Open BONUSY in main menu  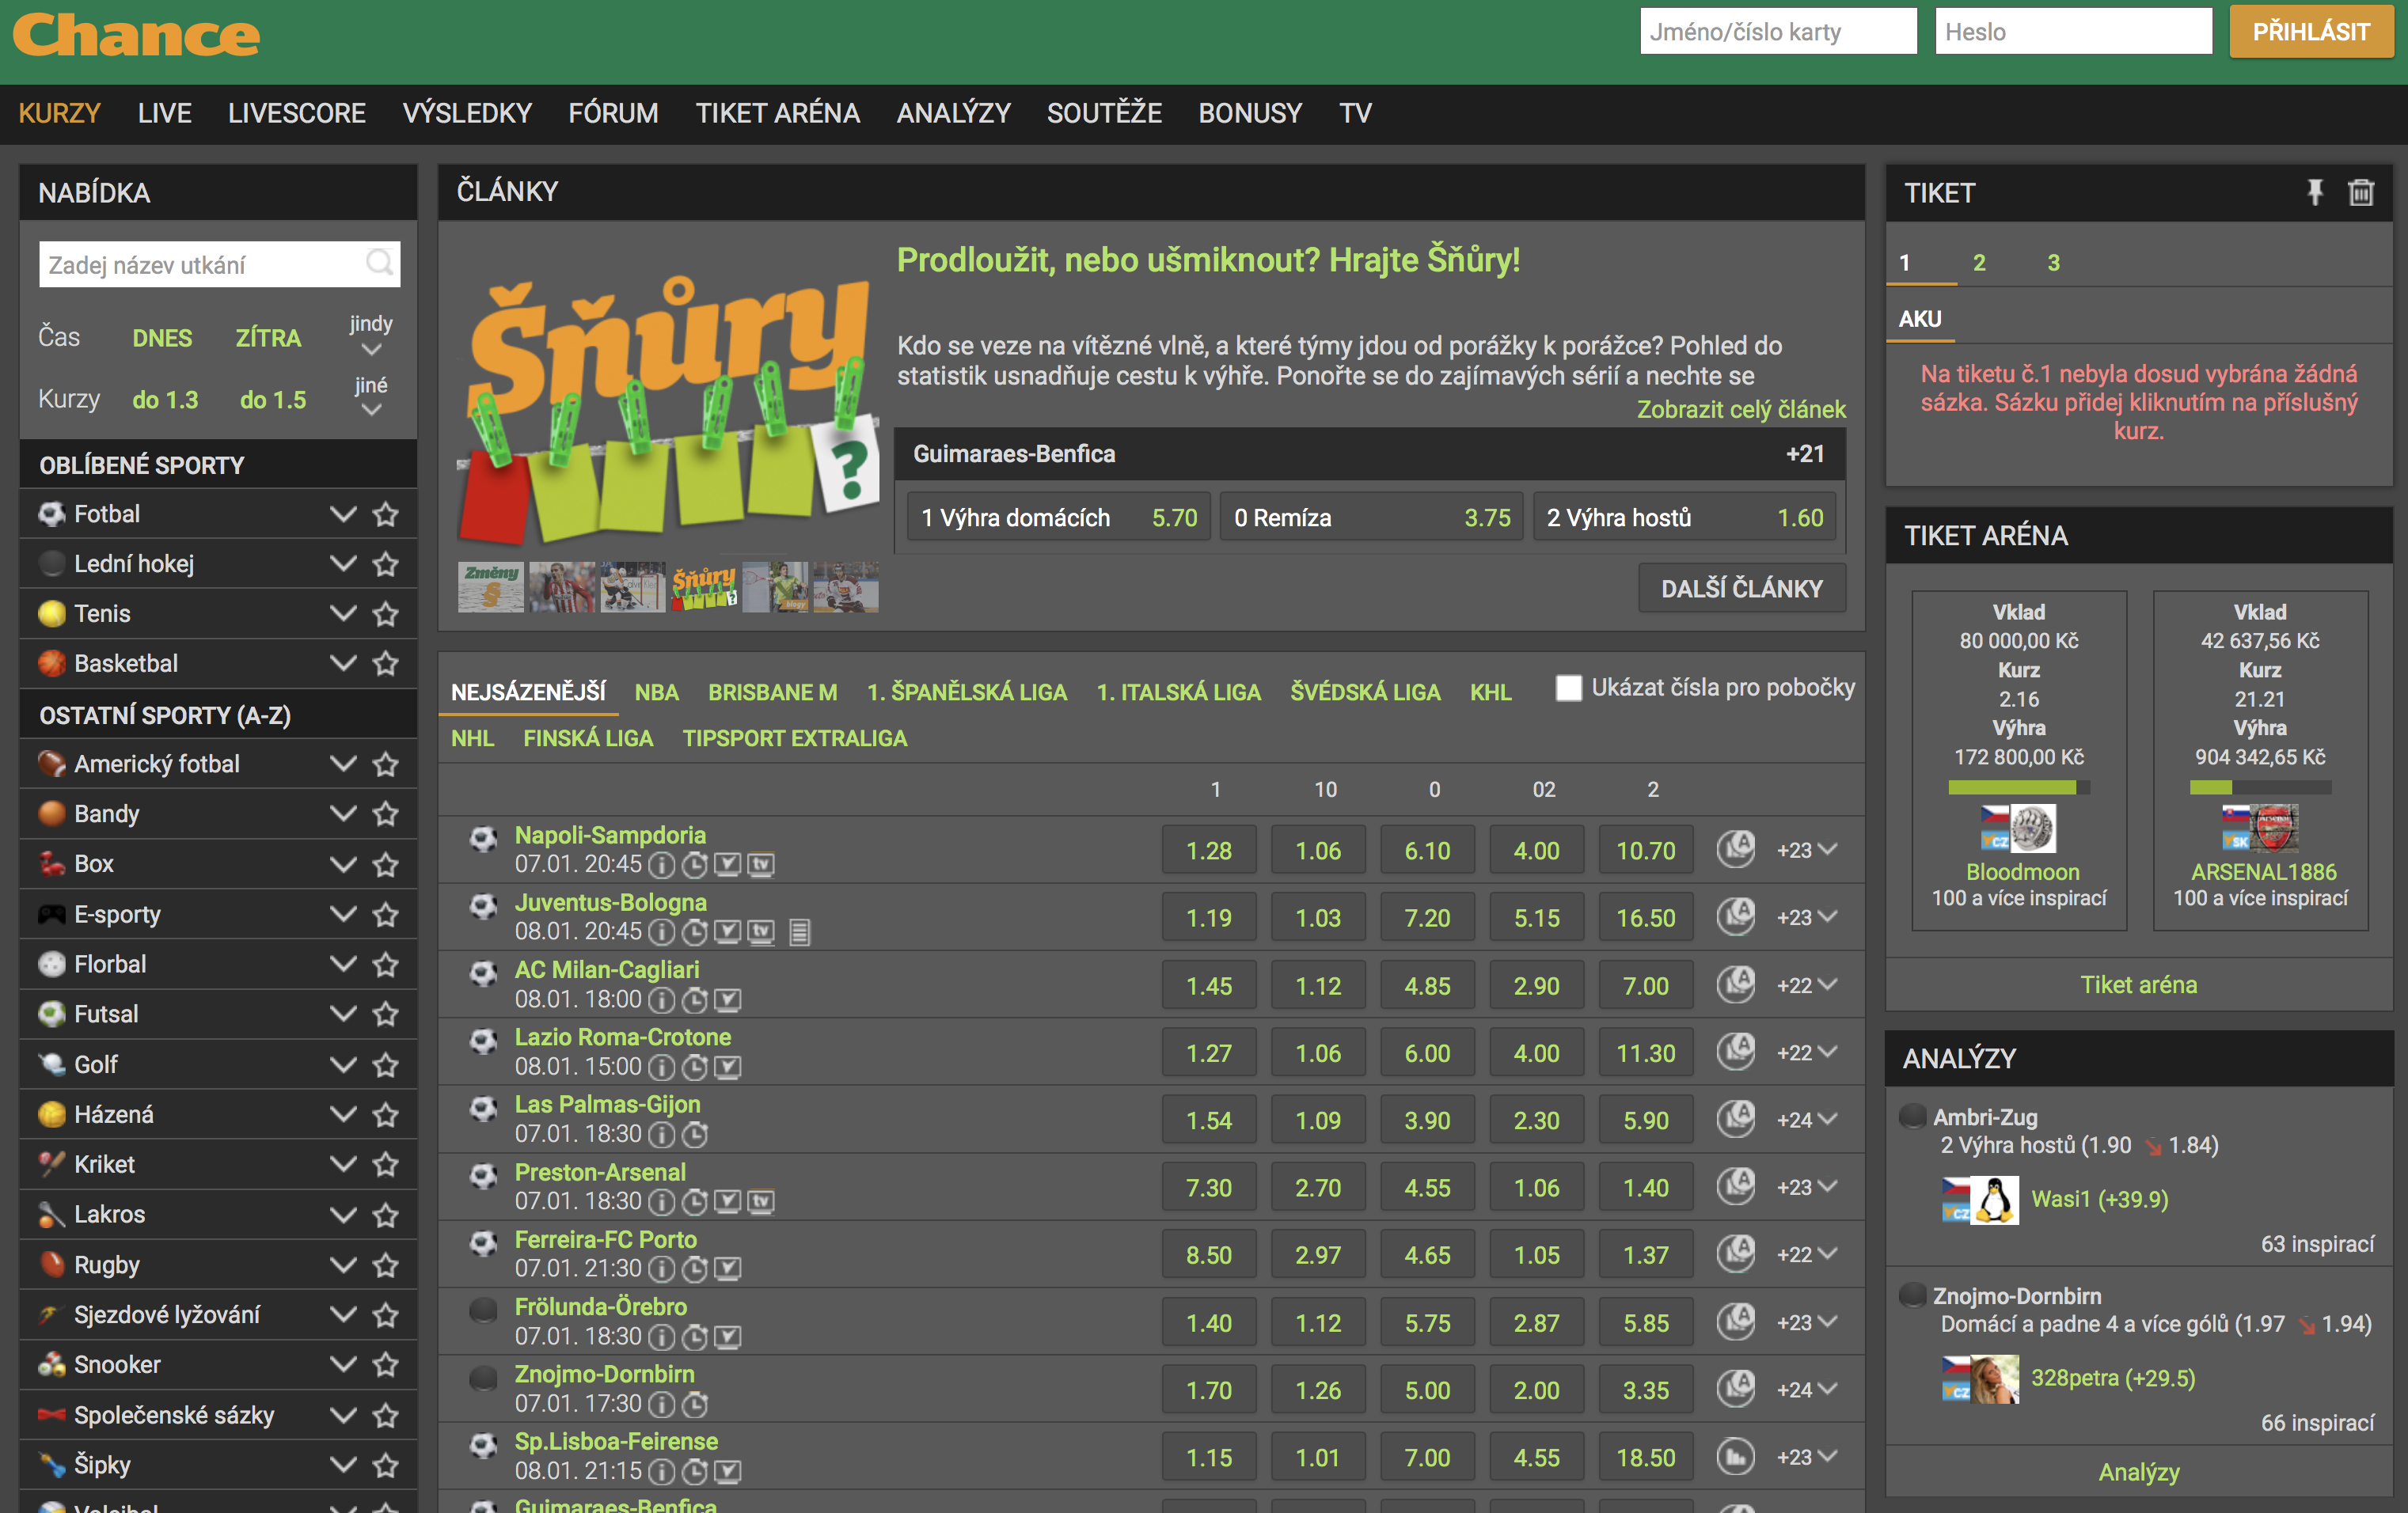1250,113
